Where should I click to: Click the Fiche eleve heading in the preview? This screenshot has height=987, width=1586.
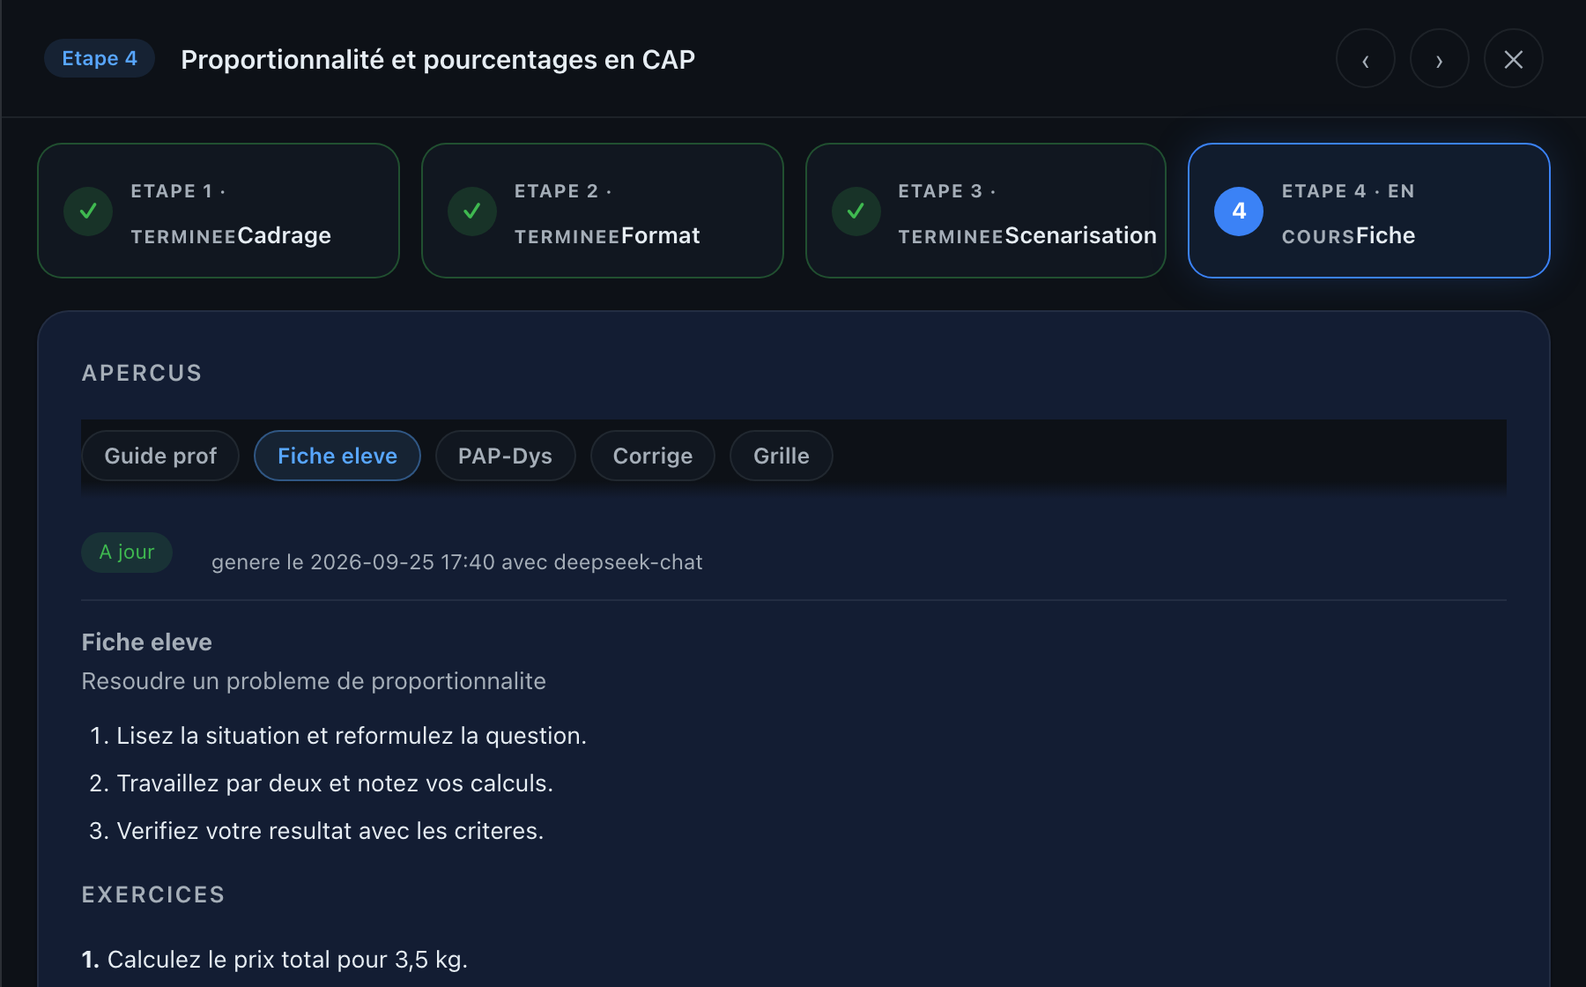(x=147, y=642)
